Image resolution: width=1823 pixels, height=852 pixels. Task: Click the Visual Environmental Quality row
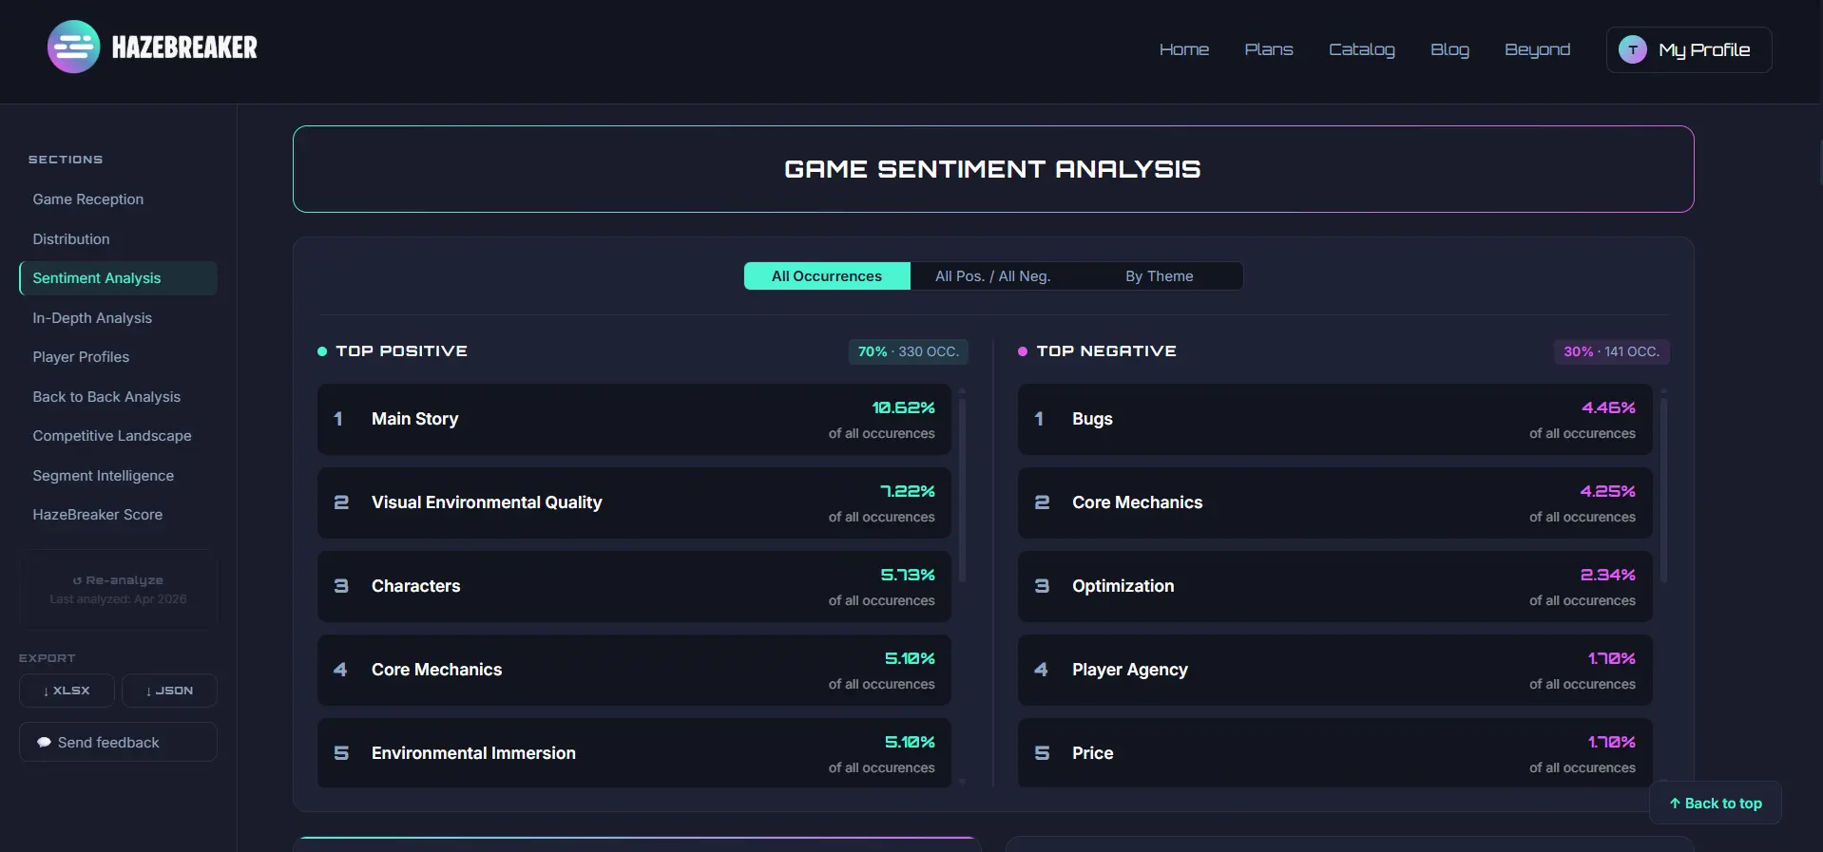634,502
